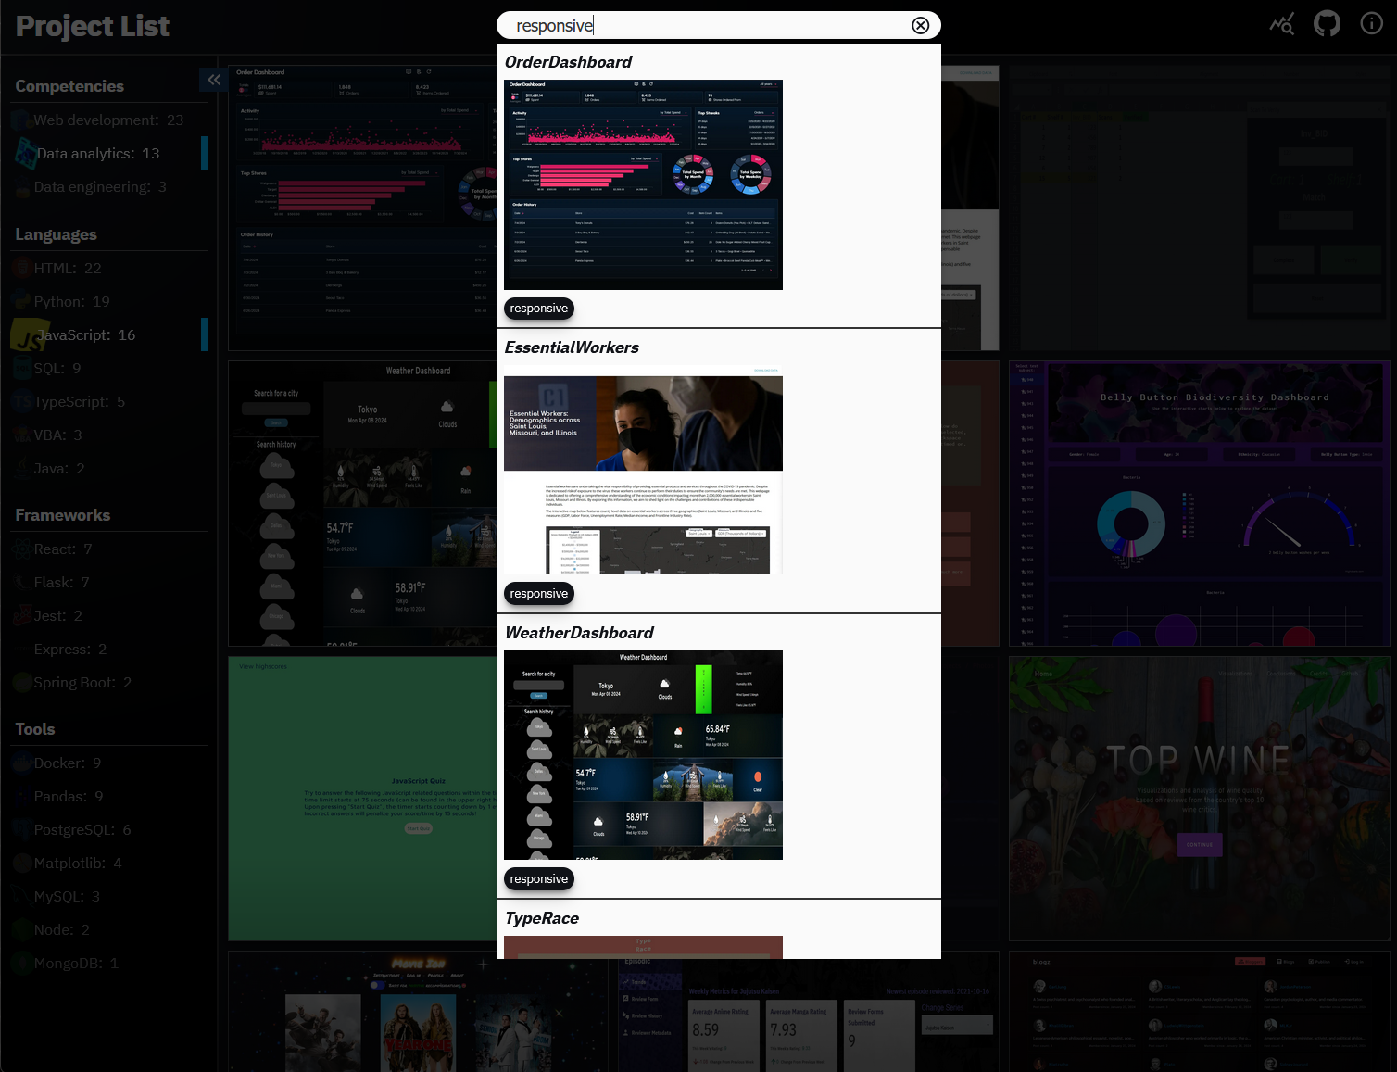Clear the search field with the X icon

920,26
